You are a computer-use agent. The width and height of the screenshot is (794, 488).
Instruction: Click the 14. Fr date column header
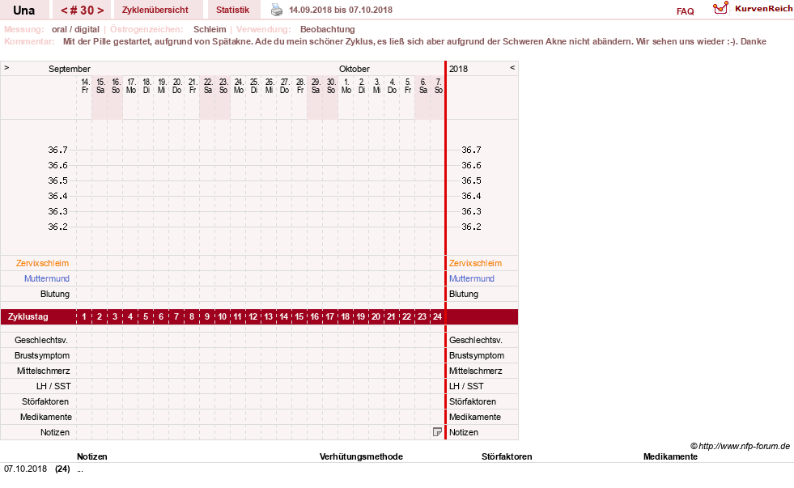click(85, 86)
